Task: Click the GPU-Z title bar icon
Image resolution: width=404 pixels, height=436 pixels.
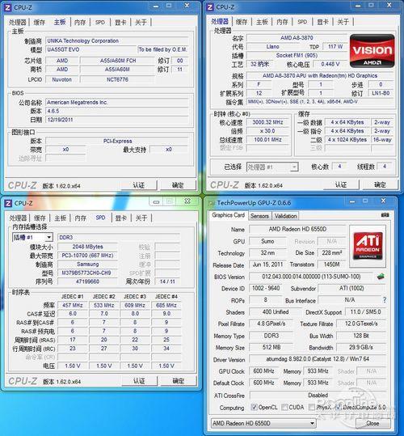Action: click(x=212, y=203)
